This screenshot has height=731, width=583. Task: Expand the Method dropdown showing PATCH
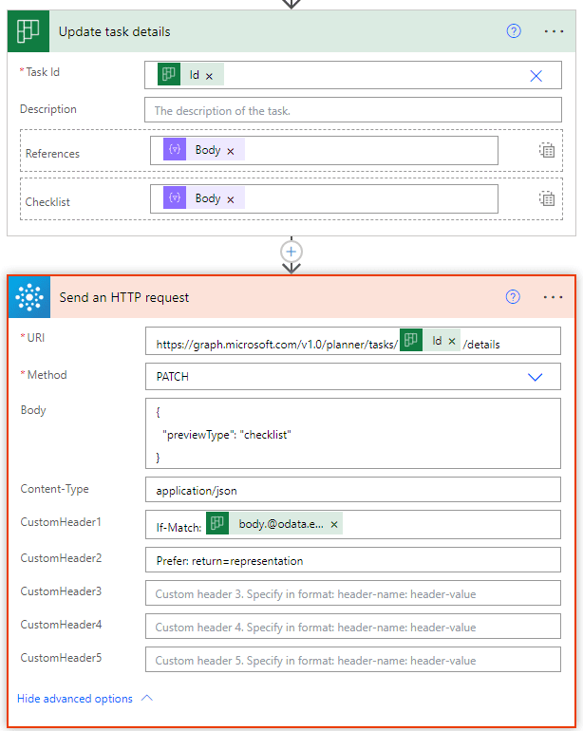click(x=535, y=377)
